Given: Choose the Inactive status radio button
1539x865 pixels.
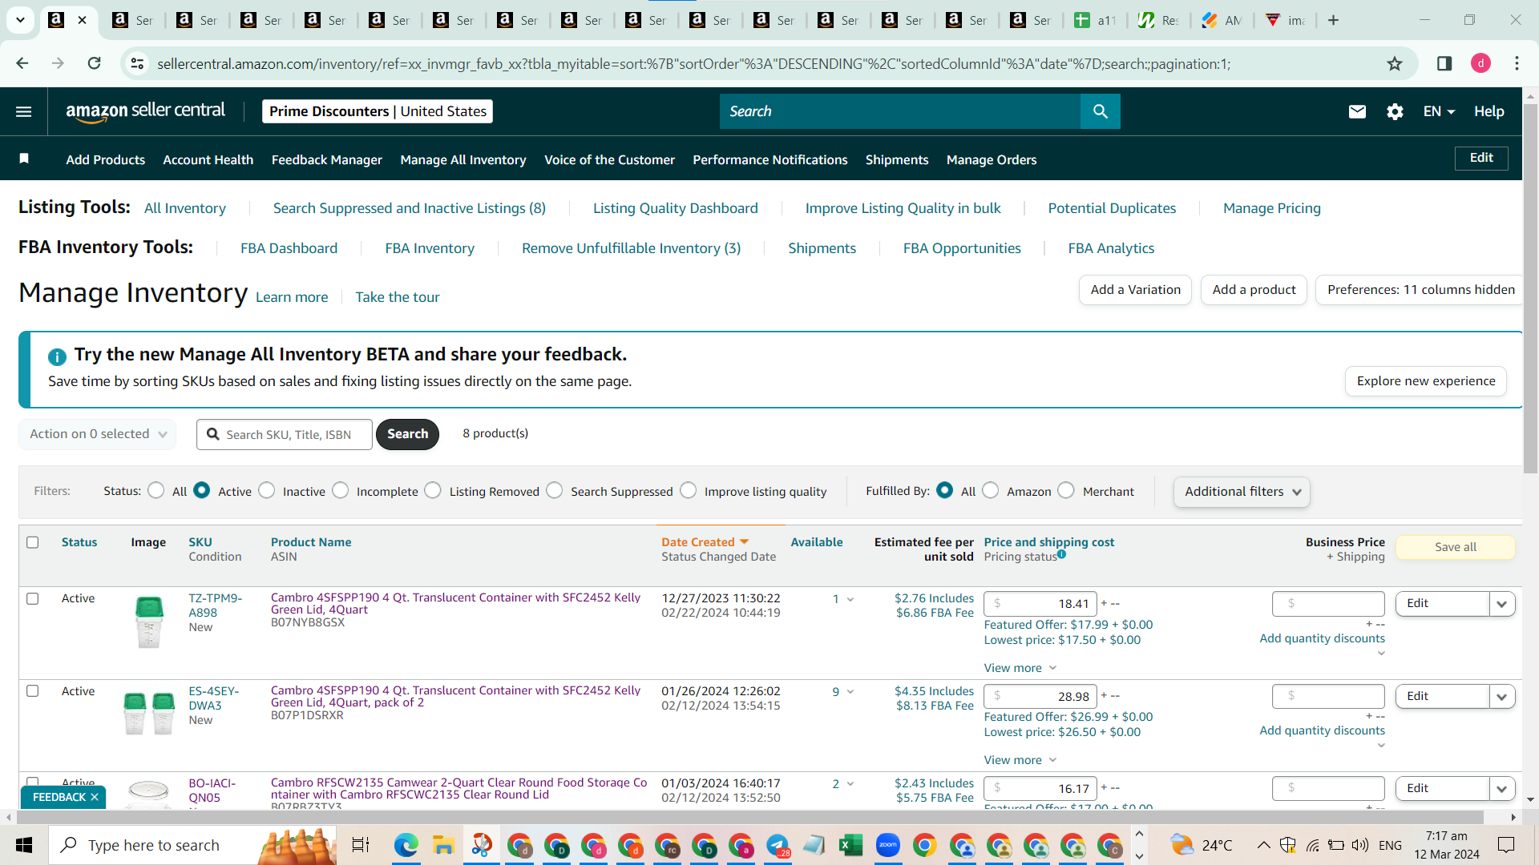Looking at the screenshot, I should (x=267, y=490).
